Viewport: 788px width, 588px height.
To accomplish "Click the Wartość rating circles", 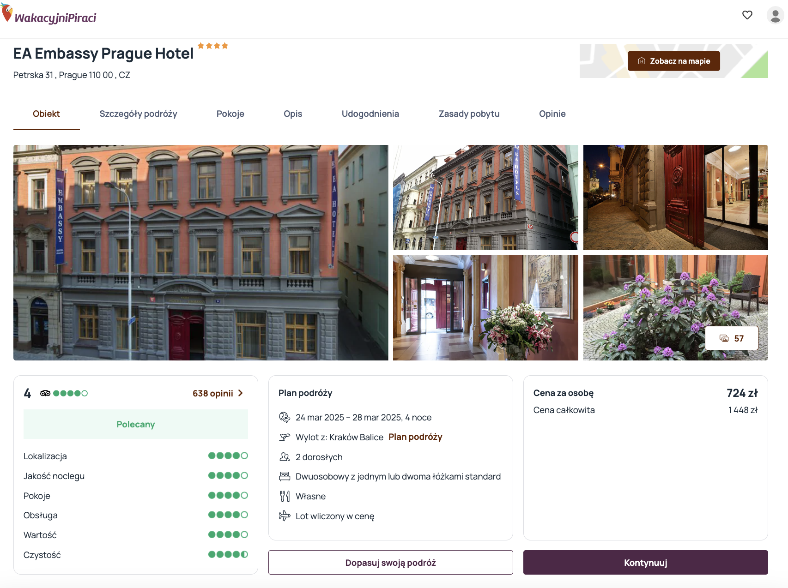I will [x=228, y=534].
